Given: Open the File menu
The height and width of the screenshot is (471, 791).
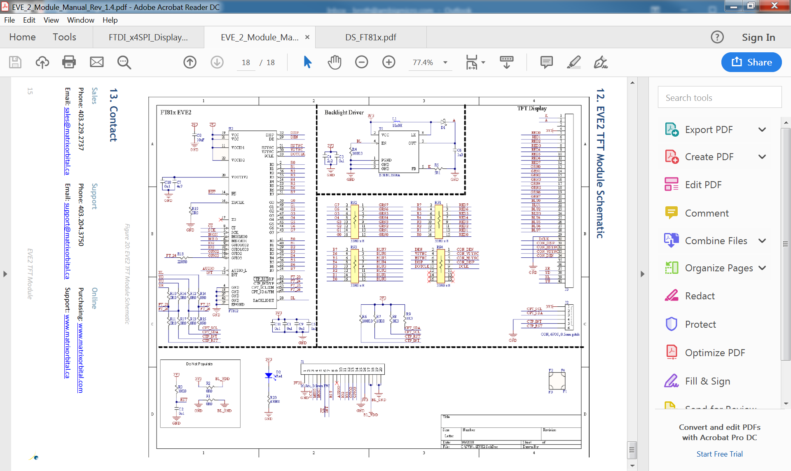Looking at the screenshot, I should point(9,20).
